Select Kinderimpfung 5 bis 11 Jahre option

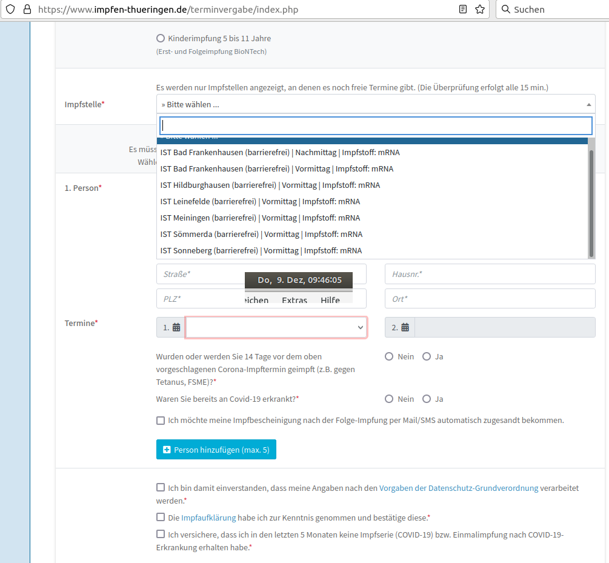pos(161,38)
